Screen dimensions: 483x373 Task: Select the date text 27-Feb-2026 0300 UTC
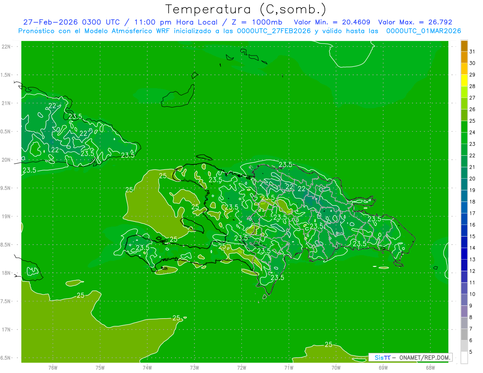point(71,22)
